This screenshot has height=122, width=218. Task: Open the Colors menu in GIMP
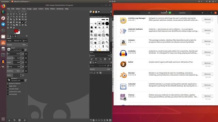41,9
